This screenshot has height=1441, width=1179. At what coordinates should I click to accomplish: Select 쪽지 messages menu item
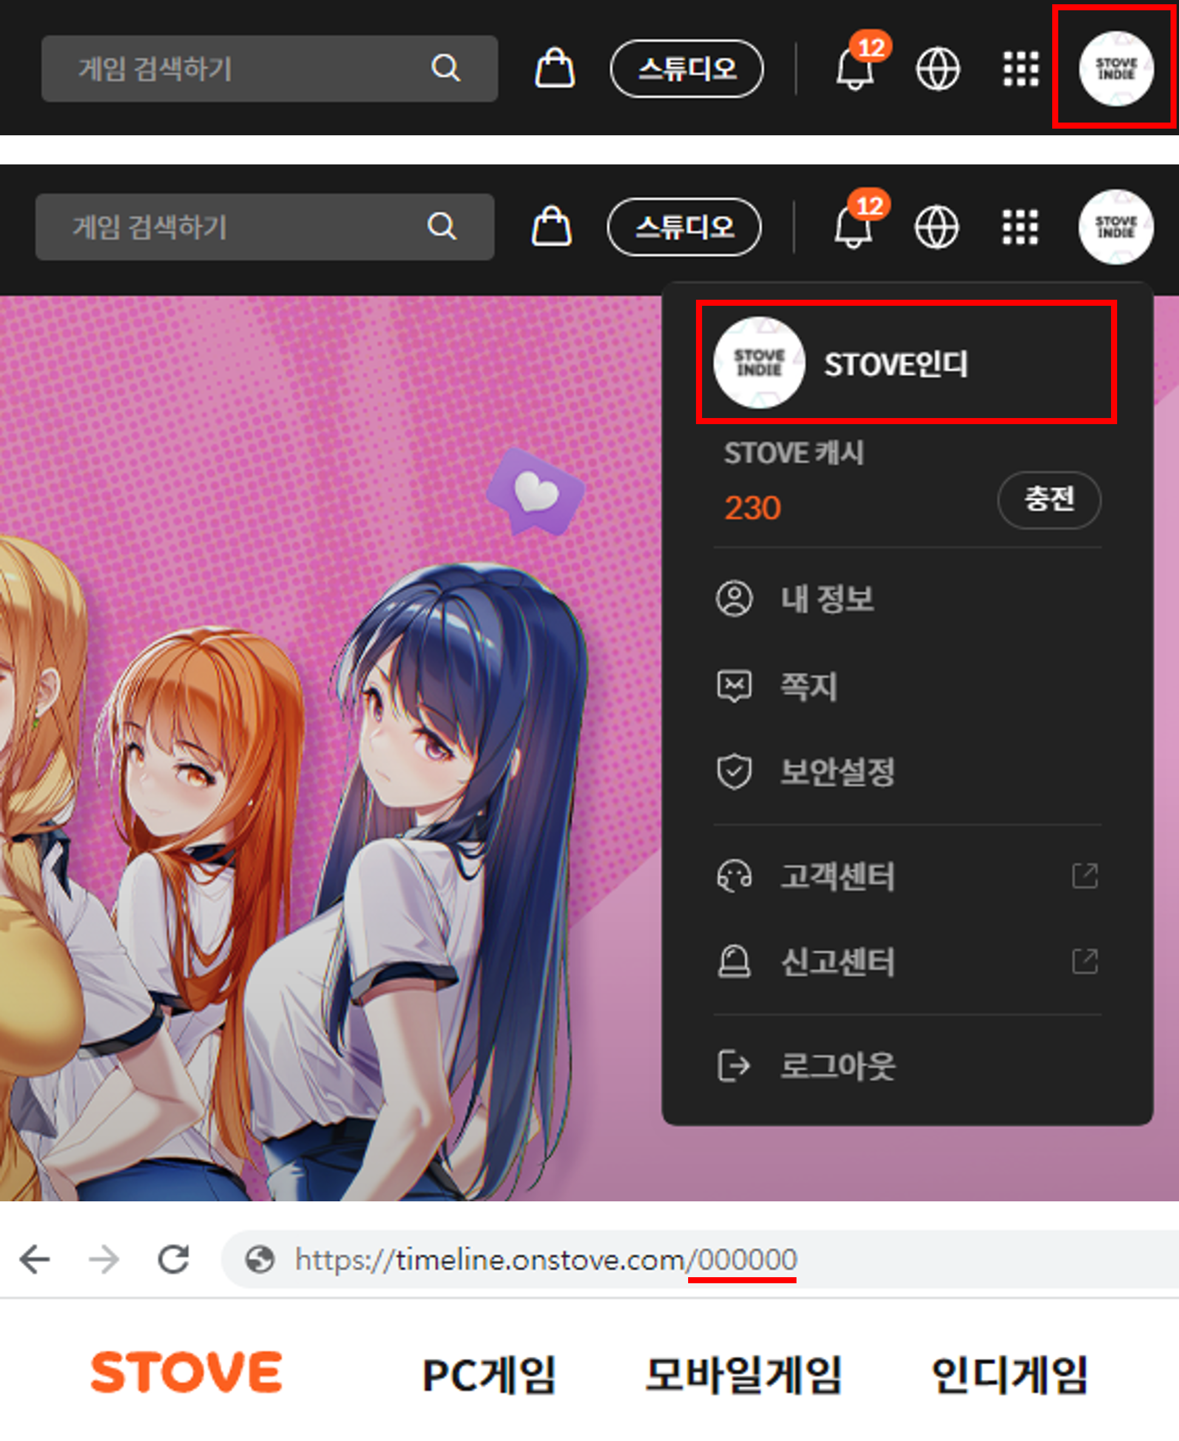tap(808, 686)
